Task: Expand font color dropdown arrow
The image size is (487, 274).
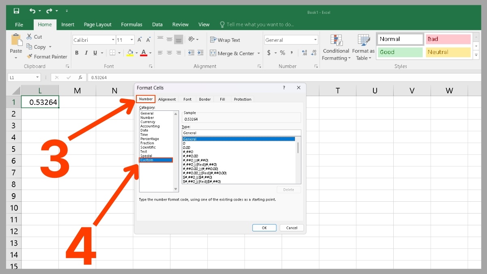Action: pyautogui.click(x=150, y=53)
